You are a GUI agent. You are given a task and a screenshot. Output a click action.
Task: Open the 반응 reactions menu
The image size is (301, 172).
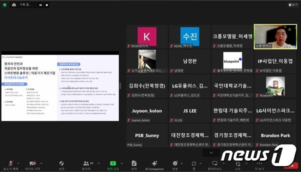pyautogui.click(x=175, y=165)
